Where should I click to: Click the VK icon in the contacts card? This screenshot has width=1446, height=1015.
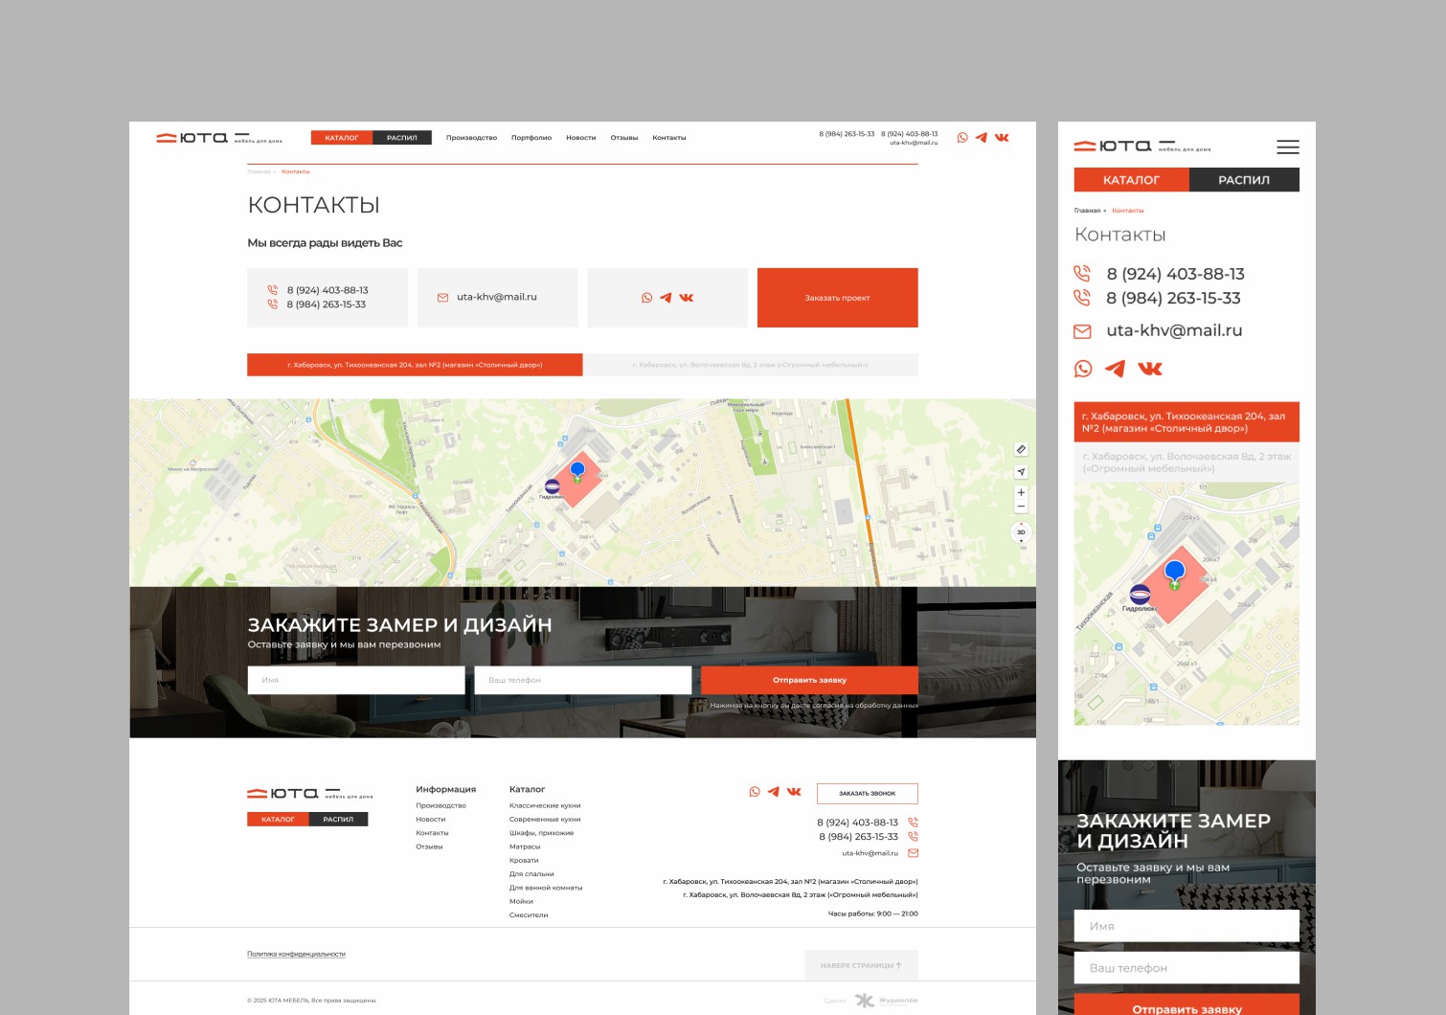(686, 298)
